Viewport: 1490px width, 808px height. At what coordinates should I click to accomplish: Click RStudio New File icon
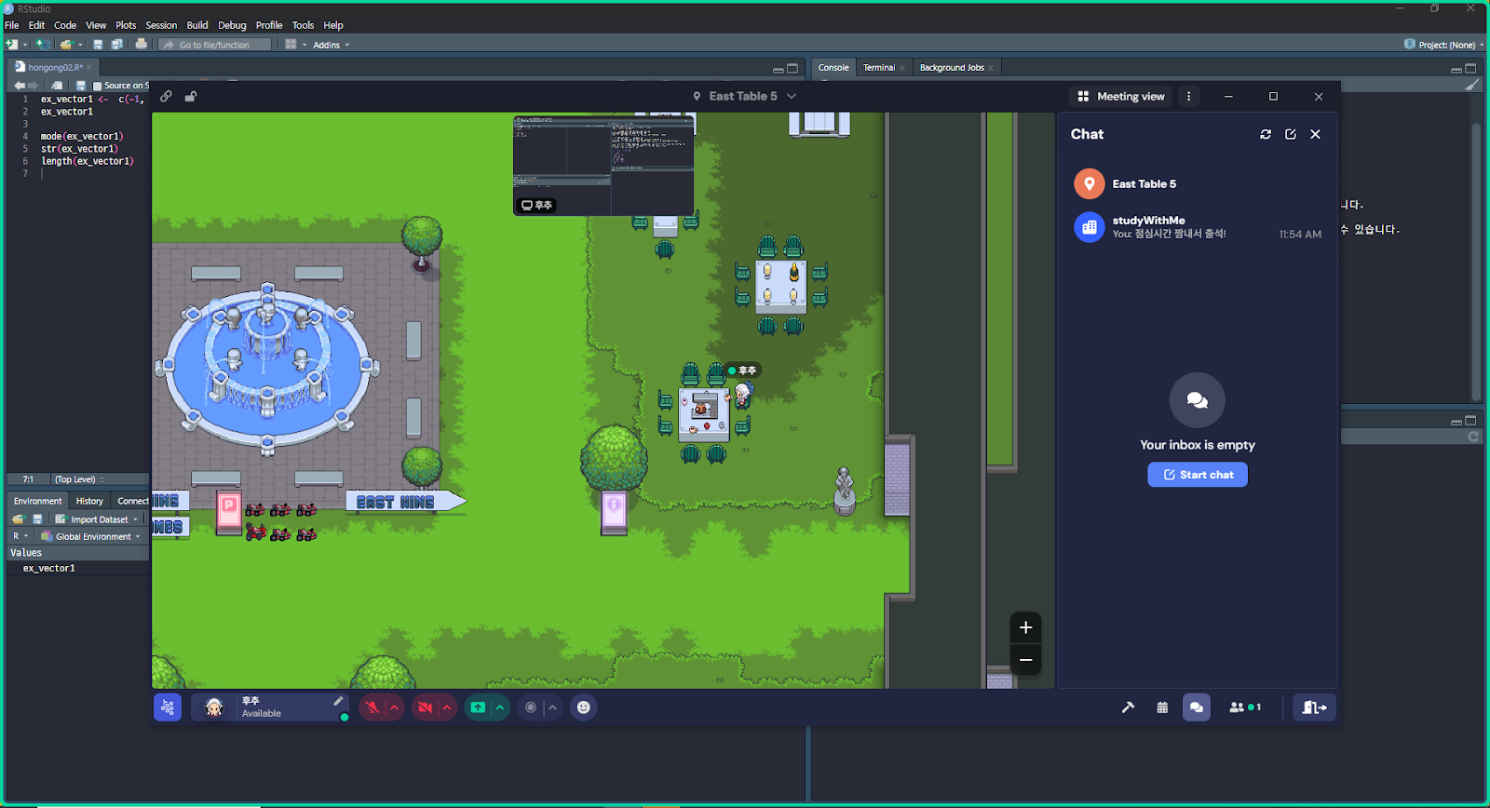click(x=12, y=44)
